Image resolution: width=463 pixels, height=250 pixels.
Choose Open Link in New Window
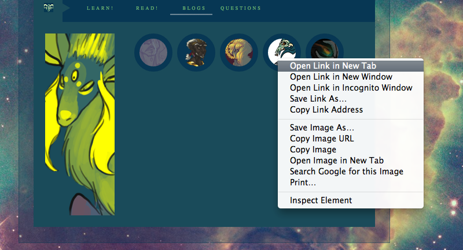pos(351,77)
